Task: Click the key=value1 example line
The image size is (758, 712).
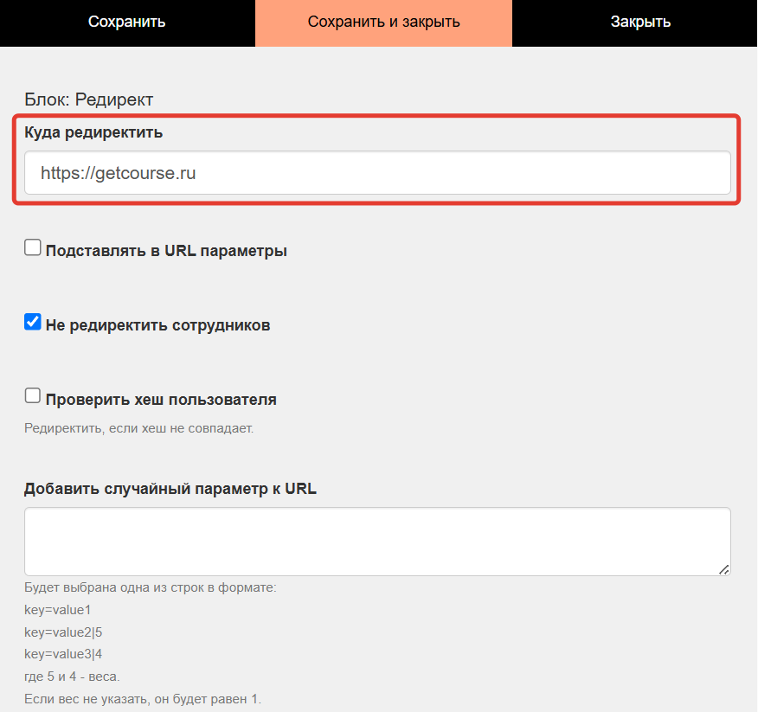Action: point(57,610)
